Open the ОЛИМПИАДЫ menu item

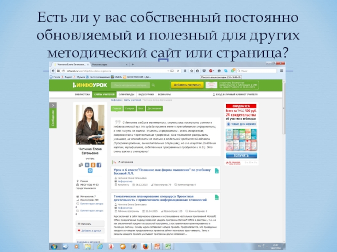click(126, 94)
